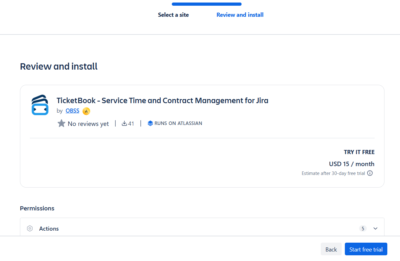
Task: Click the Actions count badge showing 5
Action: click(x=363, y=228)
